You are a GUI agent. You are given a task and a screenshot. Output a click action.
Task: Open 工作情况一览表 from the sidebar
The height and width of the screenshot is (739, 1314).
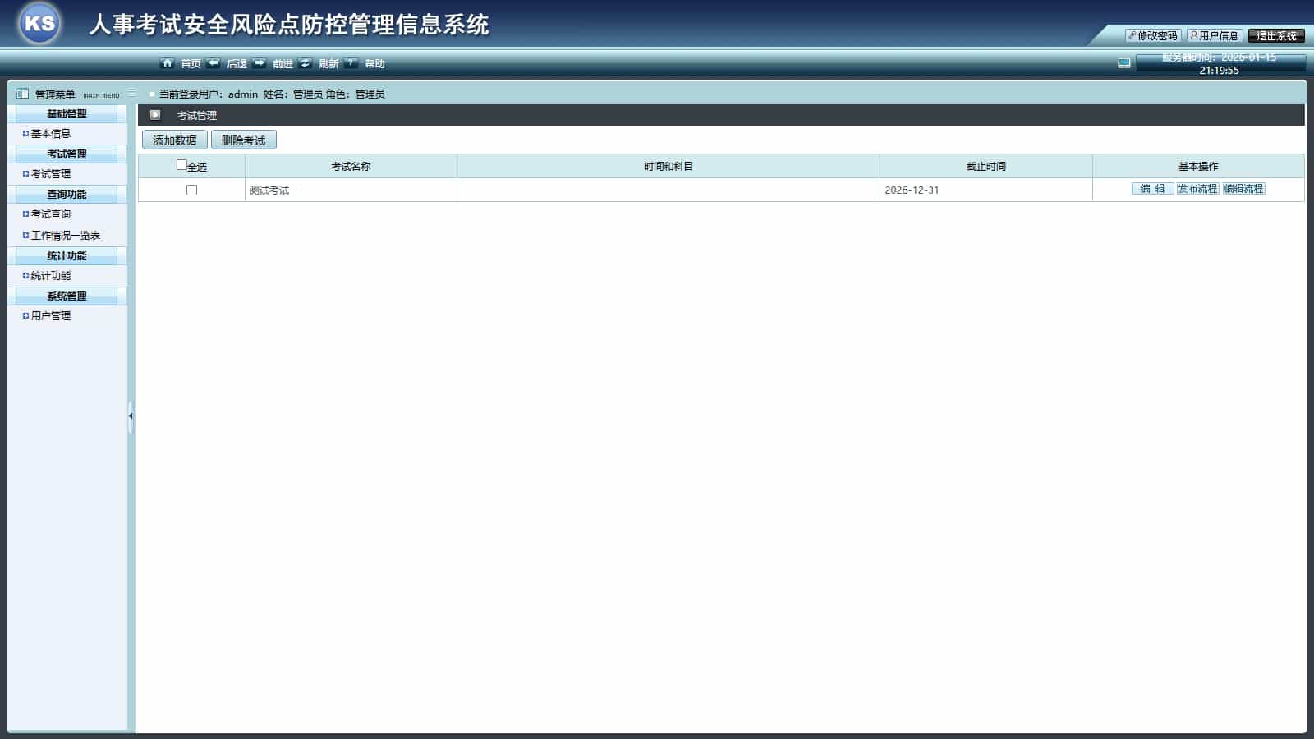66,236
